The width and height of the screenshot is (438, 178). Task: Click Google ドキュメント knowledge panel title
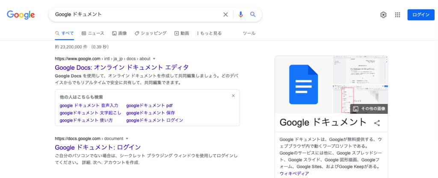pyautogui.click(x=323, y=122)
